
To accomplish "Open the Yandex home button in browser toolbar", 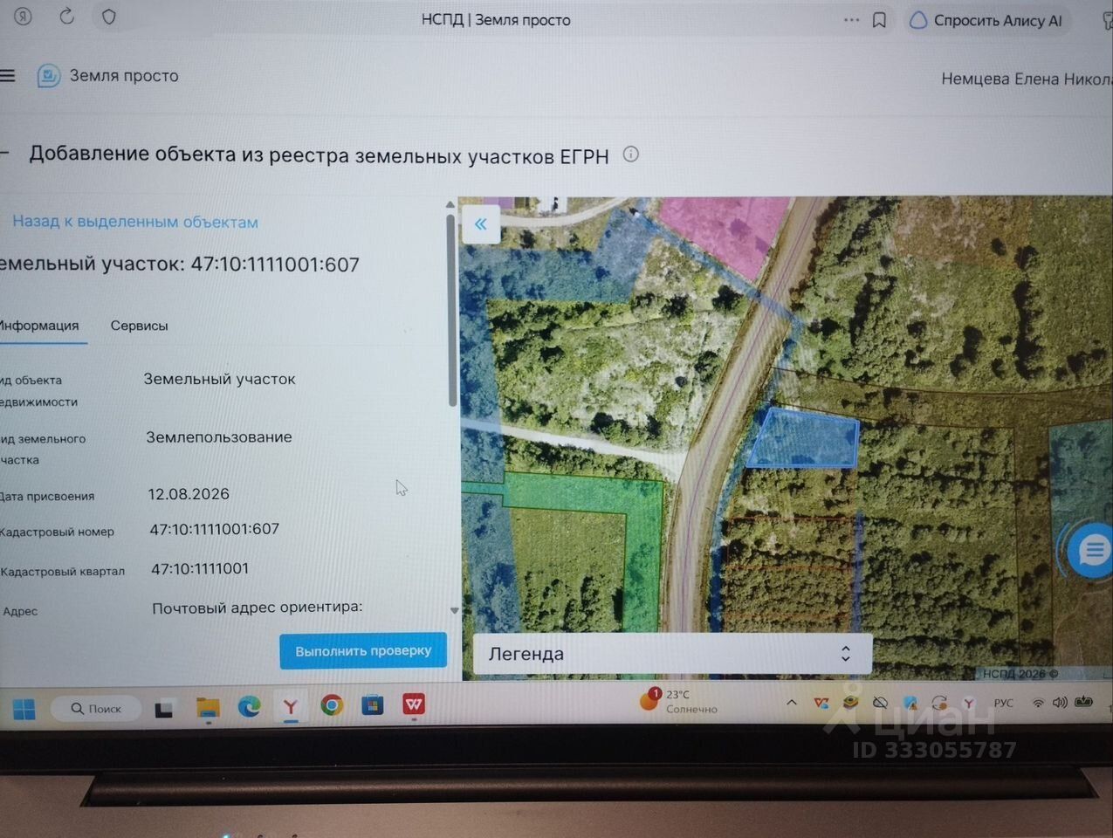I will click(23, 16).
